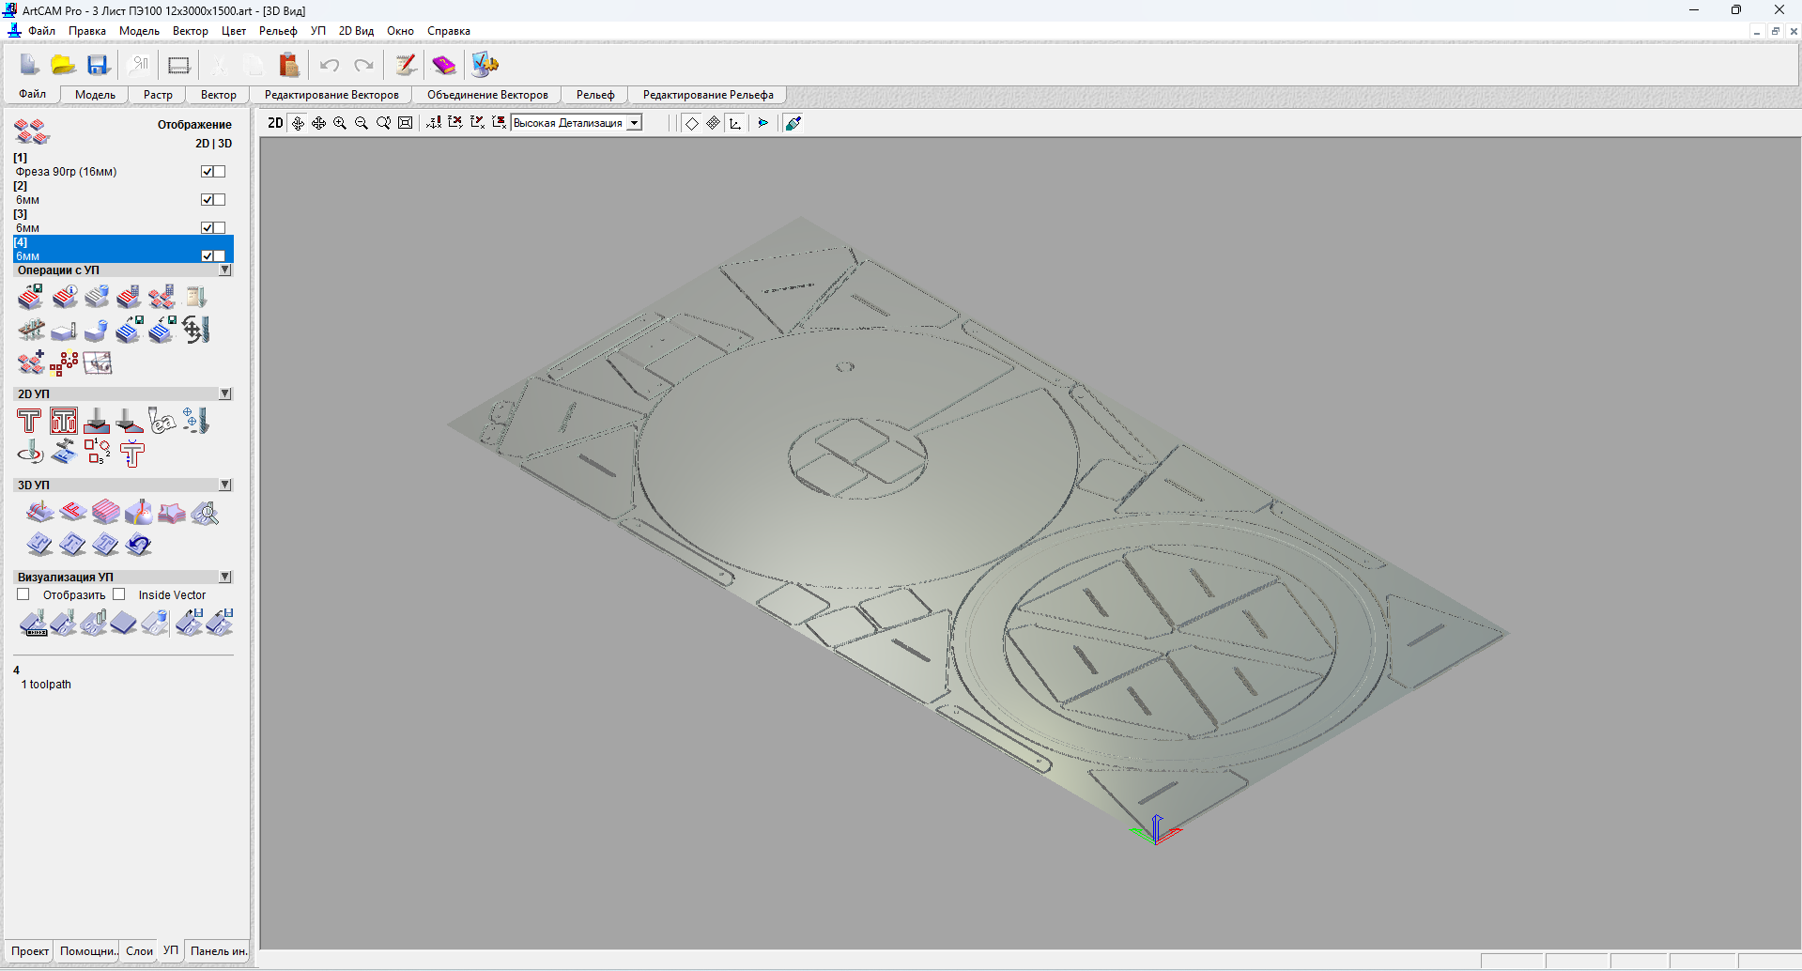Select the Profile toolpath icon in 2D УП

(29, 421)
